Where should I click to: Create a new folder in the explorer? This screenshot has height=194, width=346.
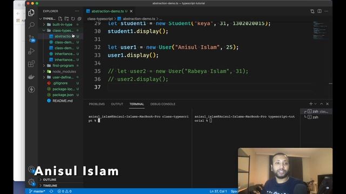click(x=66, y=19)
